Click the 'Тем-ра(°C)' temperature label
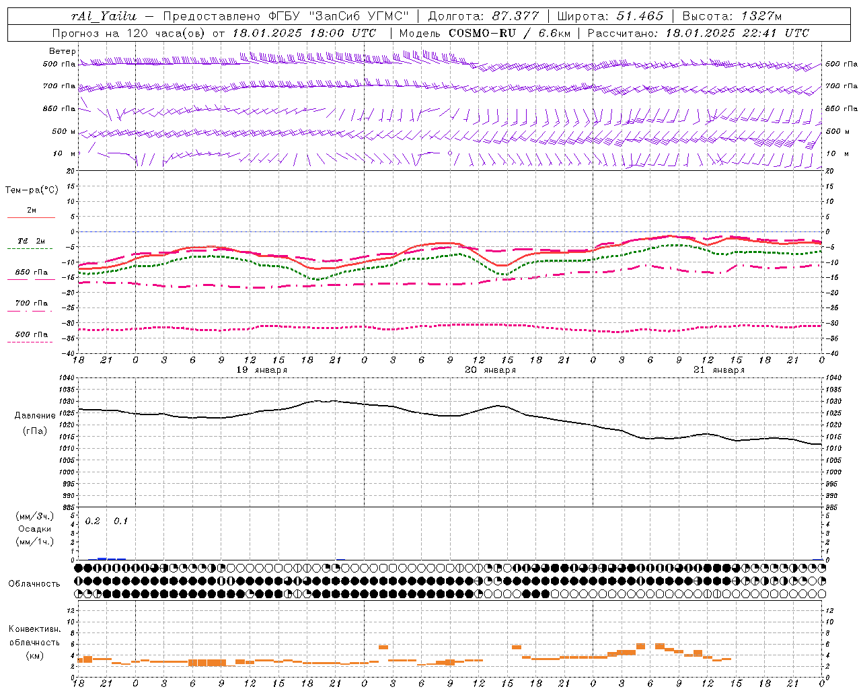The image size is (861, 689). [32, 190]
